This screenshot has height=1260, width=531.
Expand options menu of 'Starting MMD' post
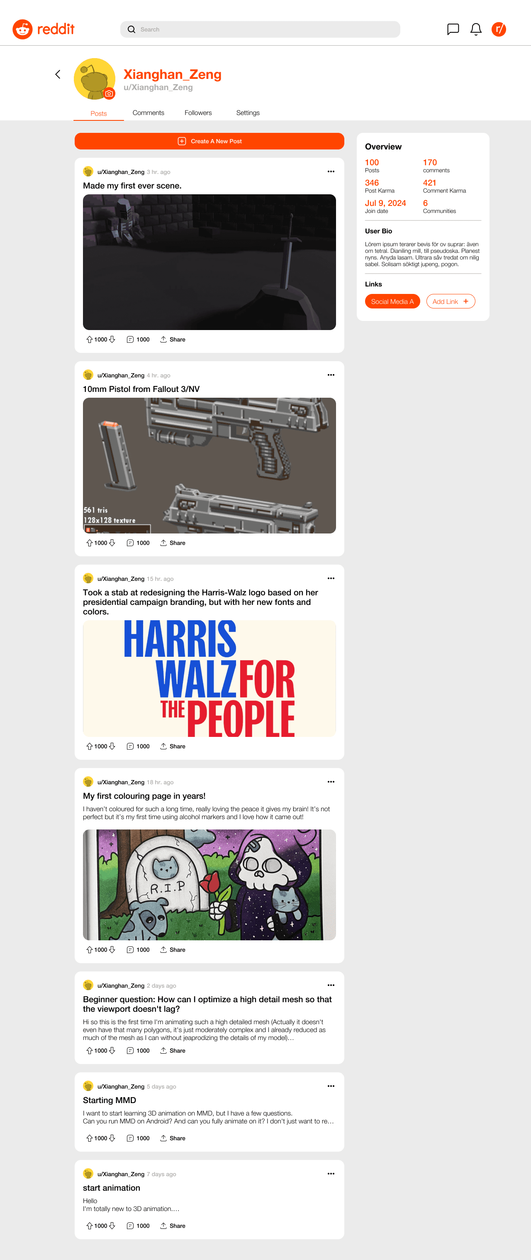click(x=331, y=1086)
